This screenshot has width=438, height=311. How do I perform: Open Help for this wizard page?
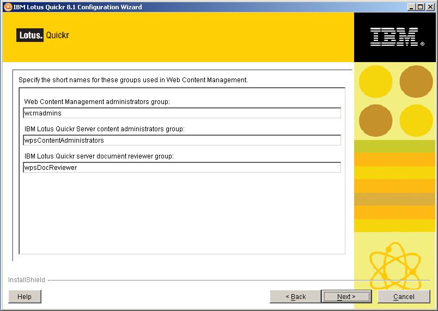25,296
